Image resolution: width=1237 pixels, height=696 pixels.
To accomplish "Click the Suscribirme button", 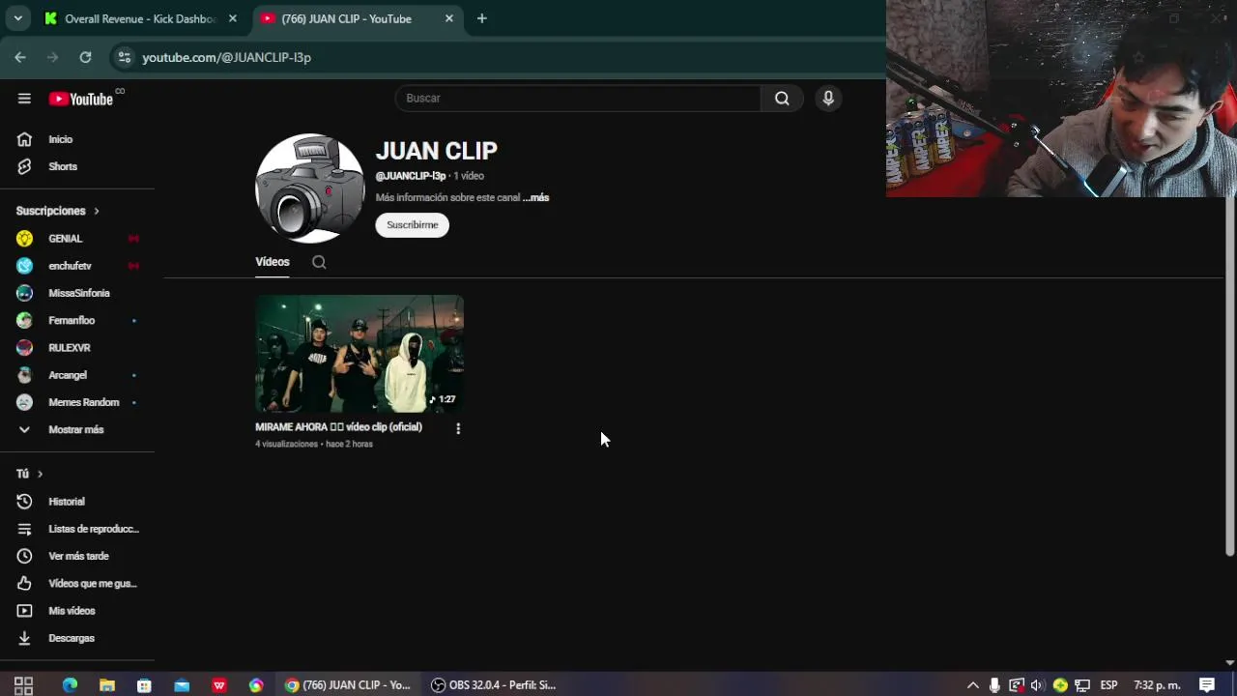I will (413, 224).
